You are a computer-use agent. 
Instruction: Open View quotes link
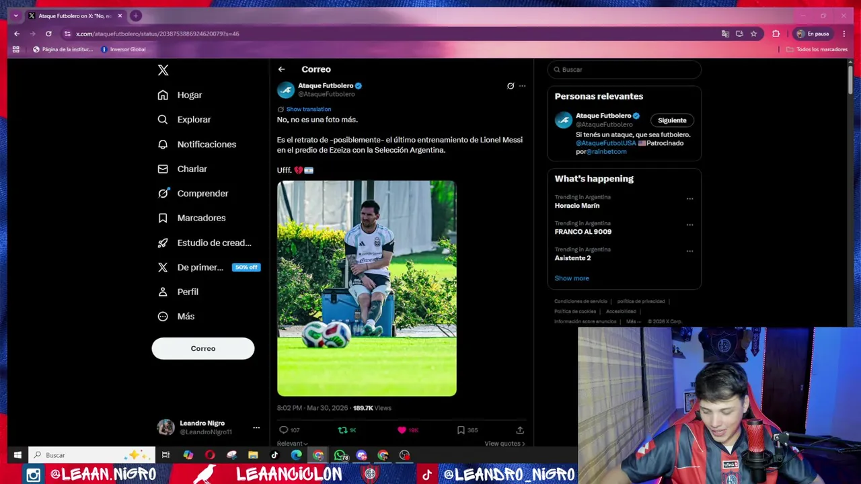click(x=504, y=444)
